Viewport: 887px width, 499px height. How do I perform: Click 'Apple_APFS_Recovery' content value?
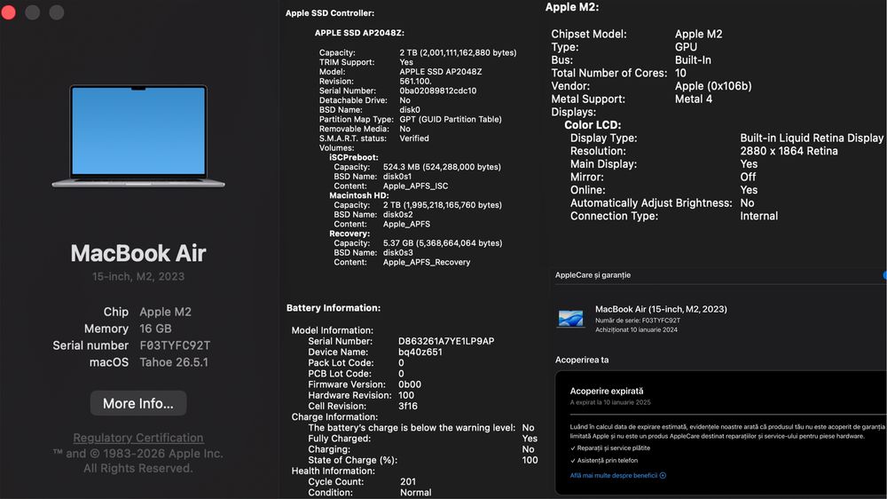pos(427,262)
